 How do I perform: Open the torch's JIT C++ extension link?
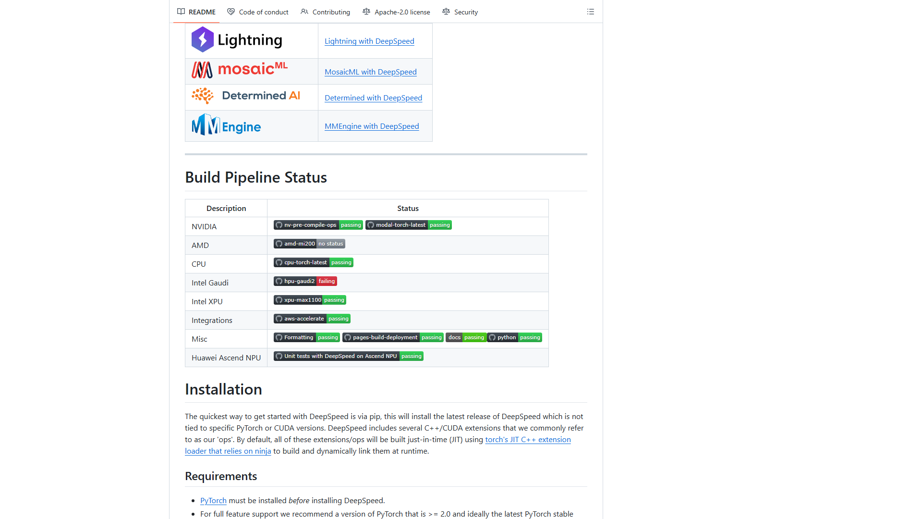click(x=528, y=440)
